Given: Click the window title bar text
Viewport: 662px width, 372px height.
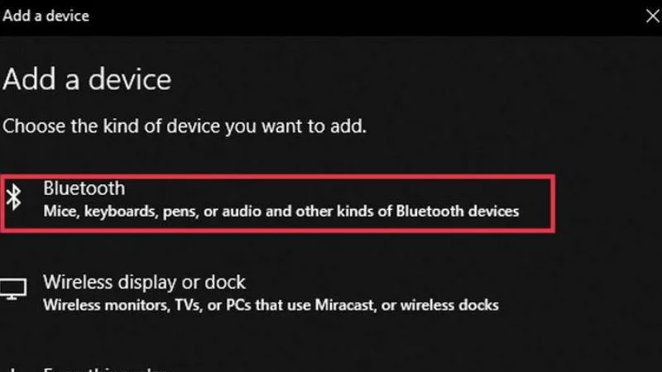Looking at the screenshot, I should (46, 15).
